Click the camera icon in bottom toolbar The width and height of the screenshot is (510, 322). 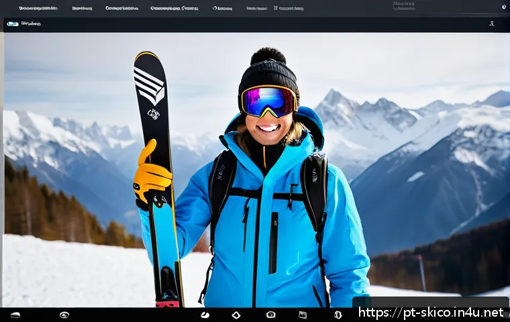pos(270,315)
